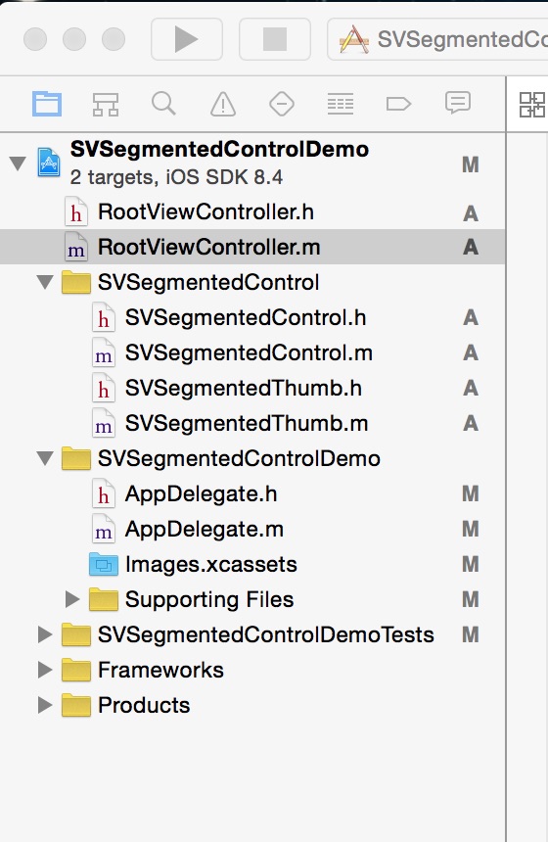
Task: Click the Run play button
Action: (x=187, y=39)
